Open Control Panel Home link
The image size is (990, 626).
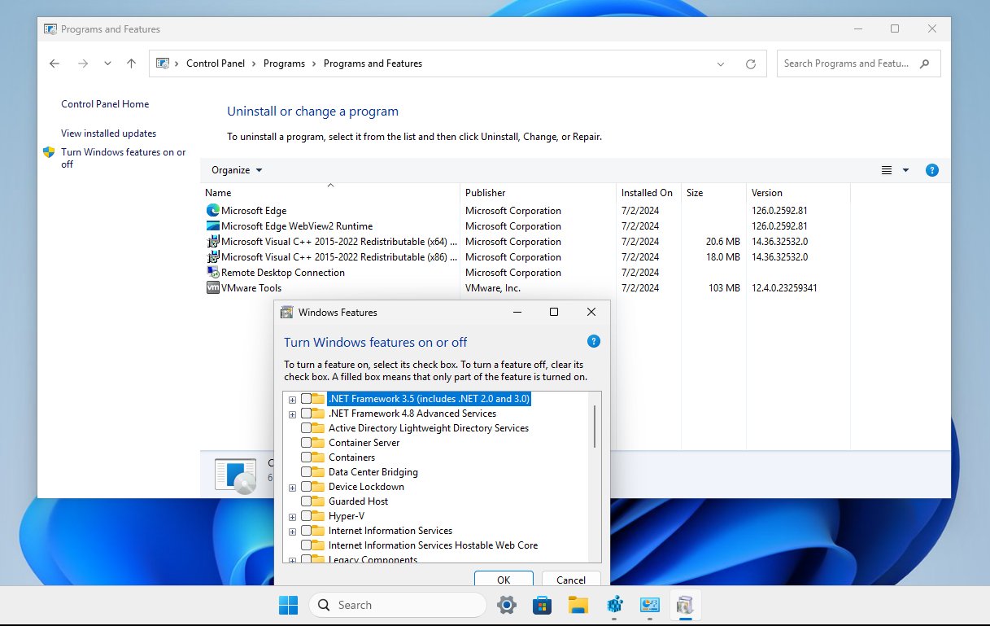coord(105,104)
